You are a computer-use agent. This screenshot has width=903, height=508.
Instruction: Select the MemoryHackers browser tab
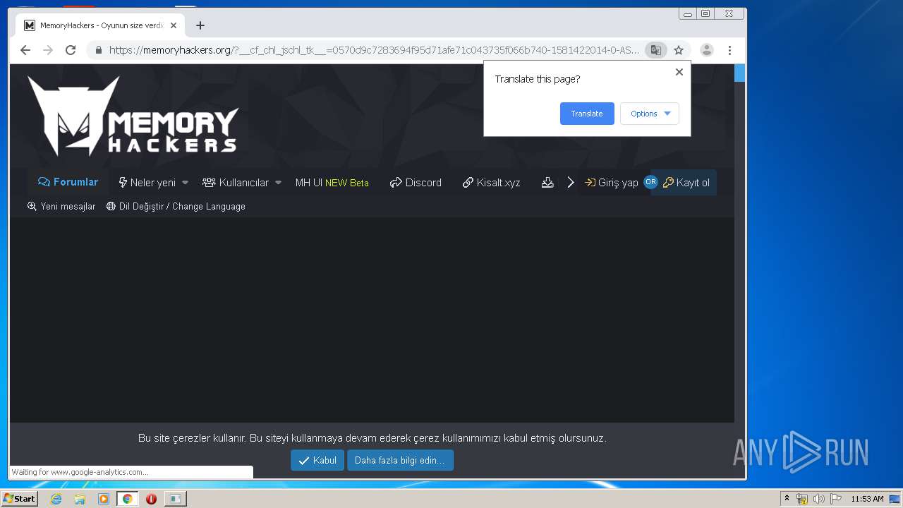(100, 25)
